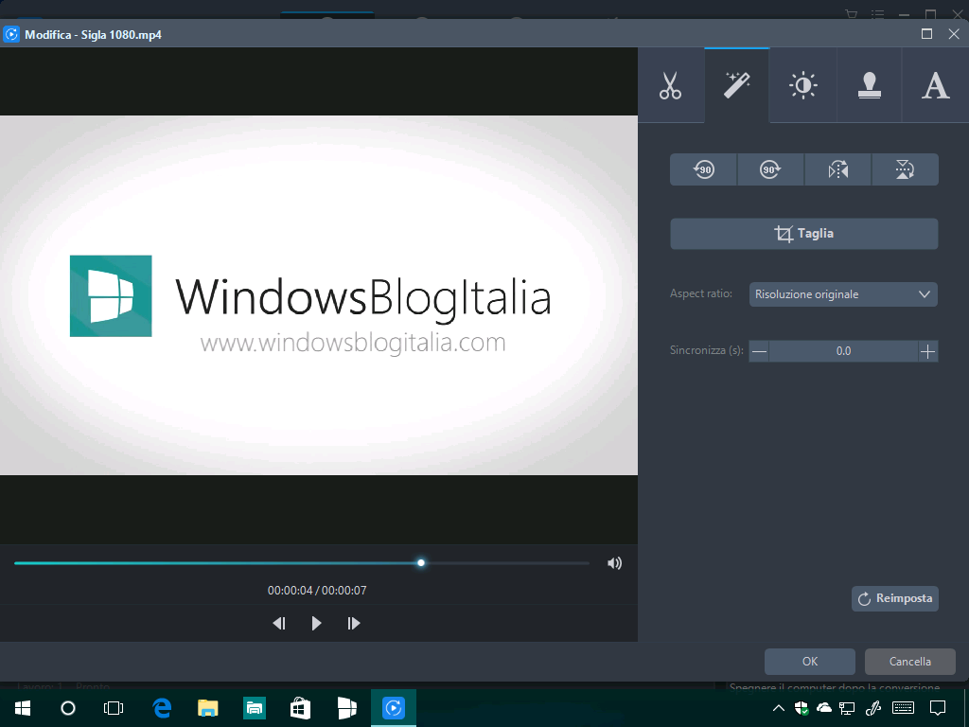Open the Trim scissors tab
The height and width of the screenshot is (727, 969).
coord(671,85)
